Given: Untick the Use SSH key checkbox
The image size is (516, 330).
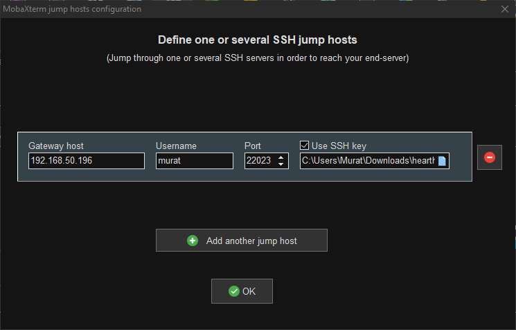Looking at the screenshot, I should pos(304,145).
